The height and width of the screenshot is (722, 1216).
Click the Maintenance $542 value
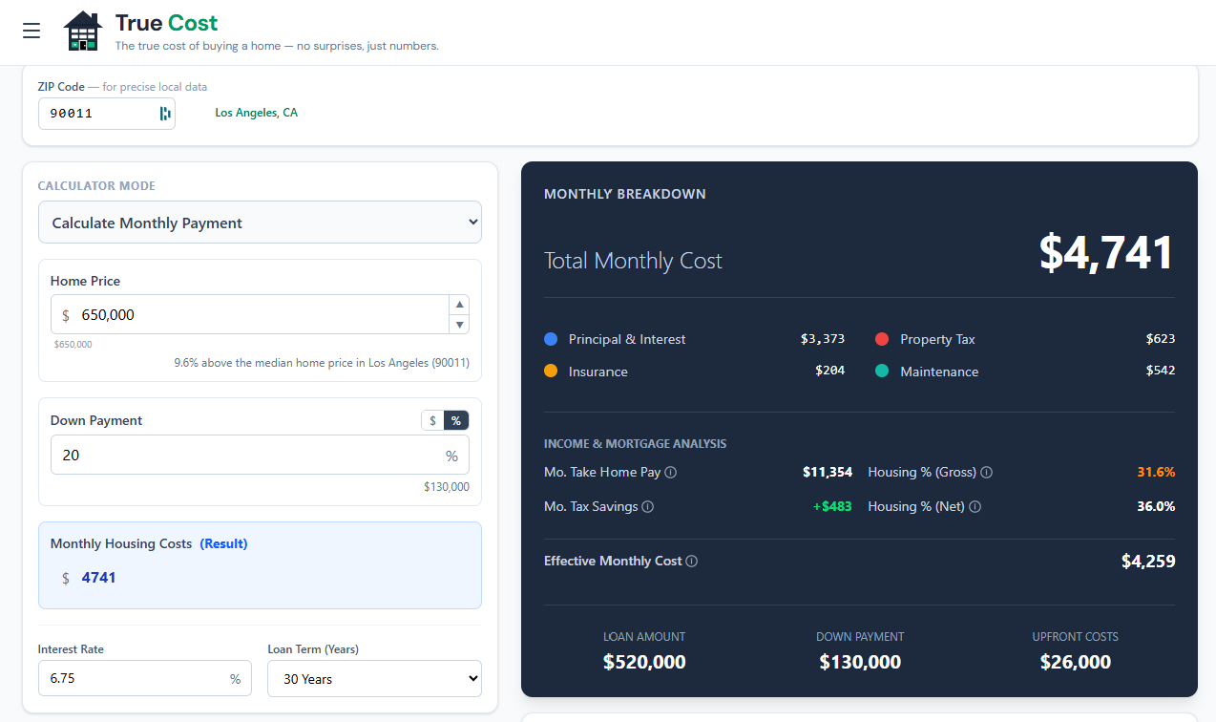click(x=1161, y=372)
